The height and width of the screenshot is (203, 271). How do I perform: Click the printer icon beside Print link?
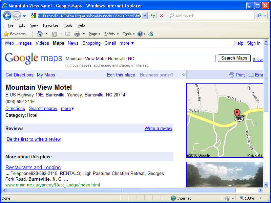coord(232,75)
